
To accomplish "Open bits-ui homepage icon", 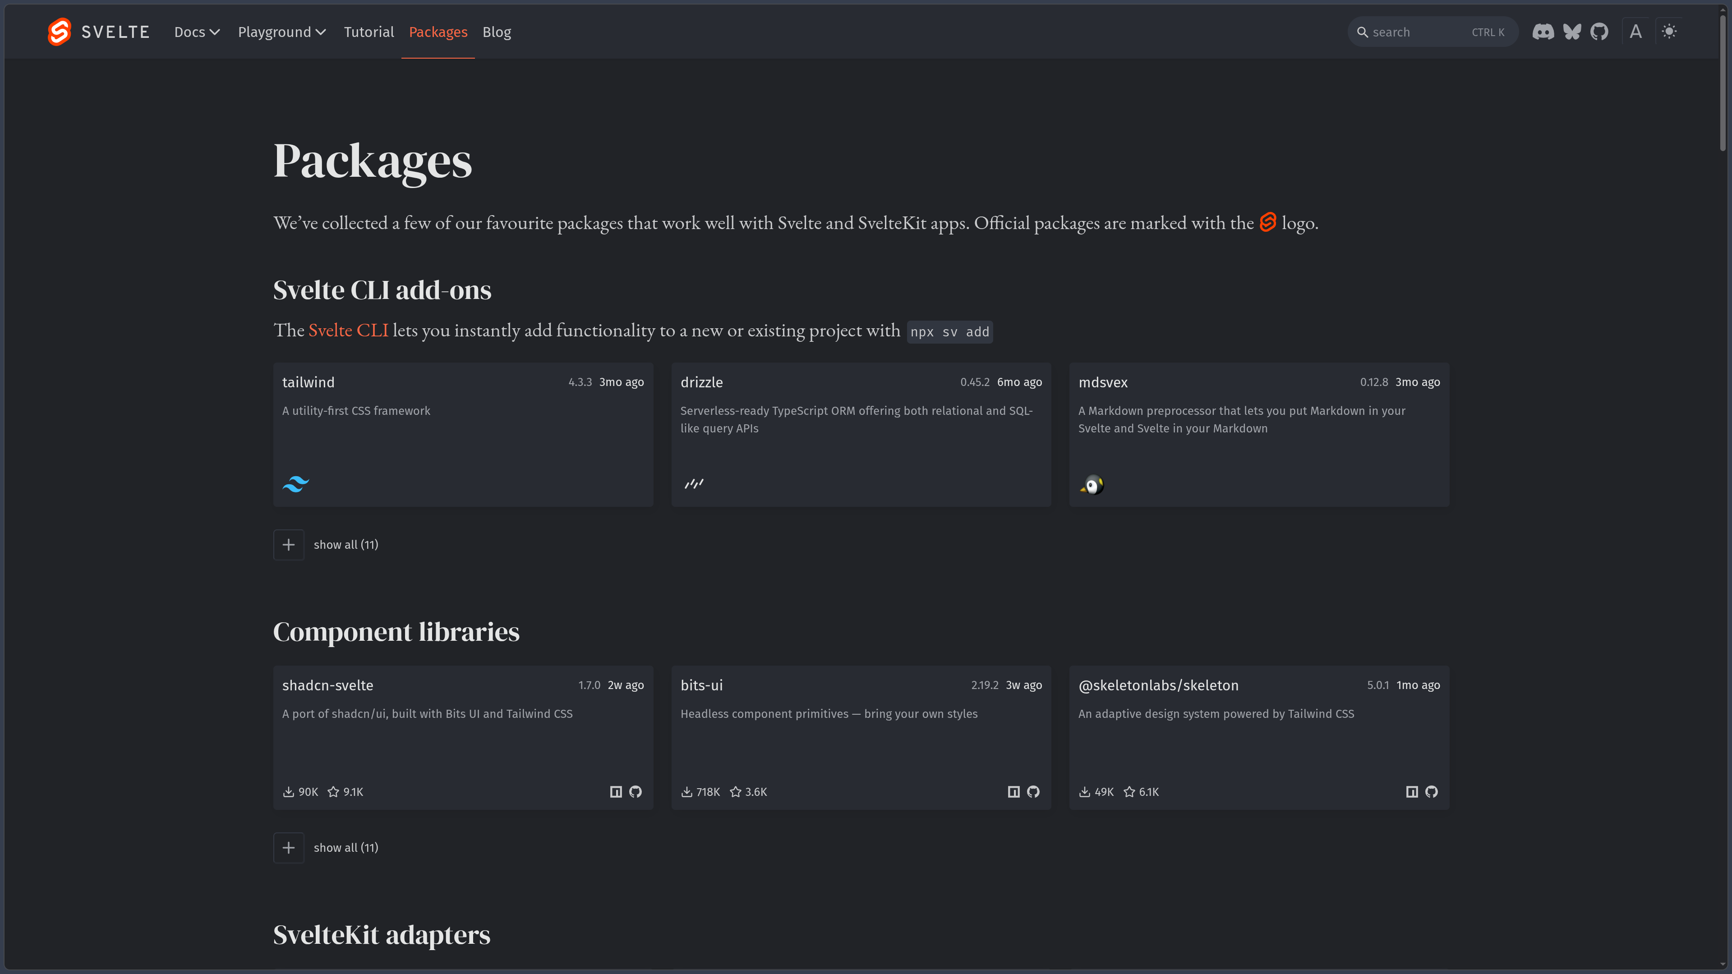I will coord(1014,792).
